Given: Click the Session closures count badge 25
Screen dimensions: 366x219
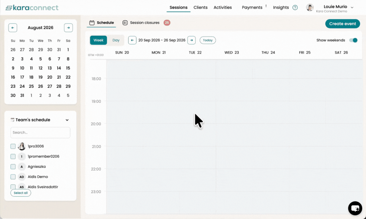Looking at the screenshot, I should tap(167, 23).
